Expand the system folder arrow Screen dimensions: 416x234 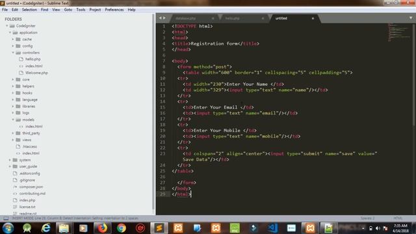pyautogui.click(x=10, y=160)
